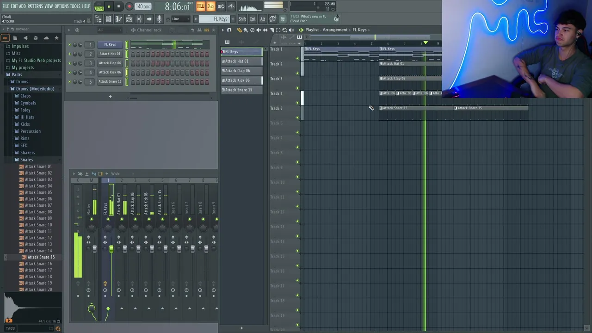Toggle mute LED on Attack Hat 01 mixer track
The width and height of the screenshot is (592, 333).
(122, 219)
